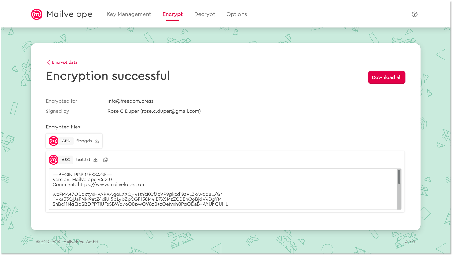The height and width of the screenshot is (255, 452).
Task: Open the Options page
Action: pyautogui.click(x=236, y=14)
